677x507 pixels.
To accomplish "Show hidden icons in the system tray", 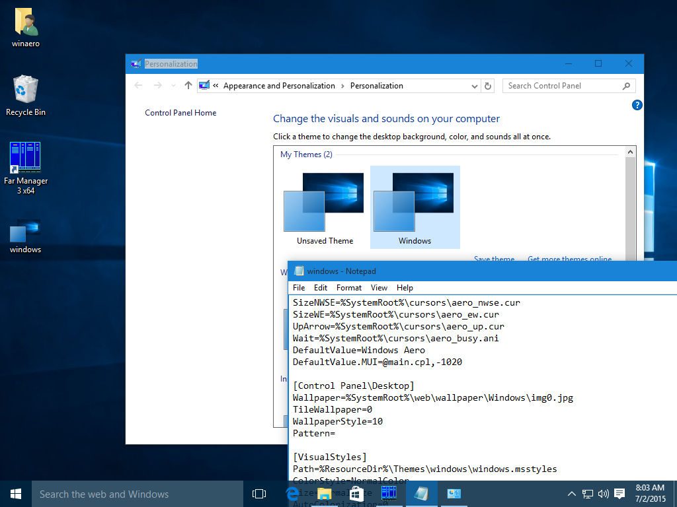I will coord(571,493).
